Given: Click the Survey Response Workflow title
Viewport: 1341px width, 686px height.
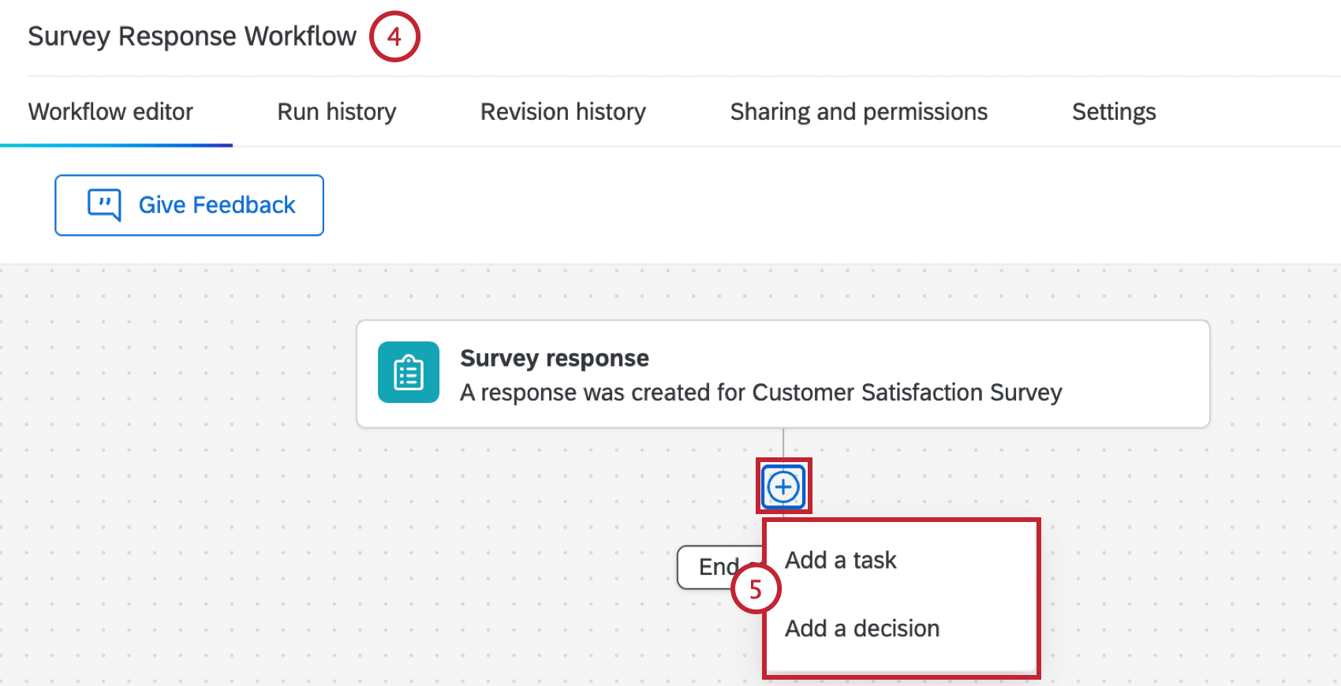Looking at the screenshot, I should click(192, 36).
